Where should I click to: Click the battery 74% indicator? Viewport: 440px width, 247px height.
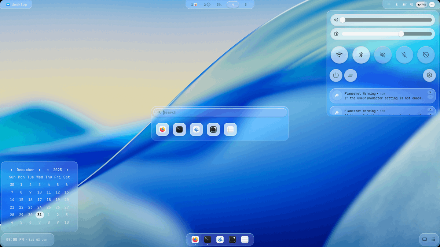[x=422, y=5]
